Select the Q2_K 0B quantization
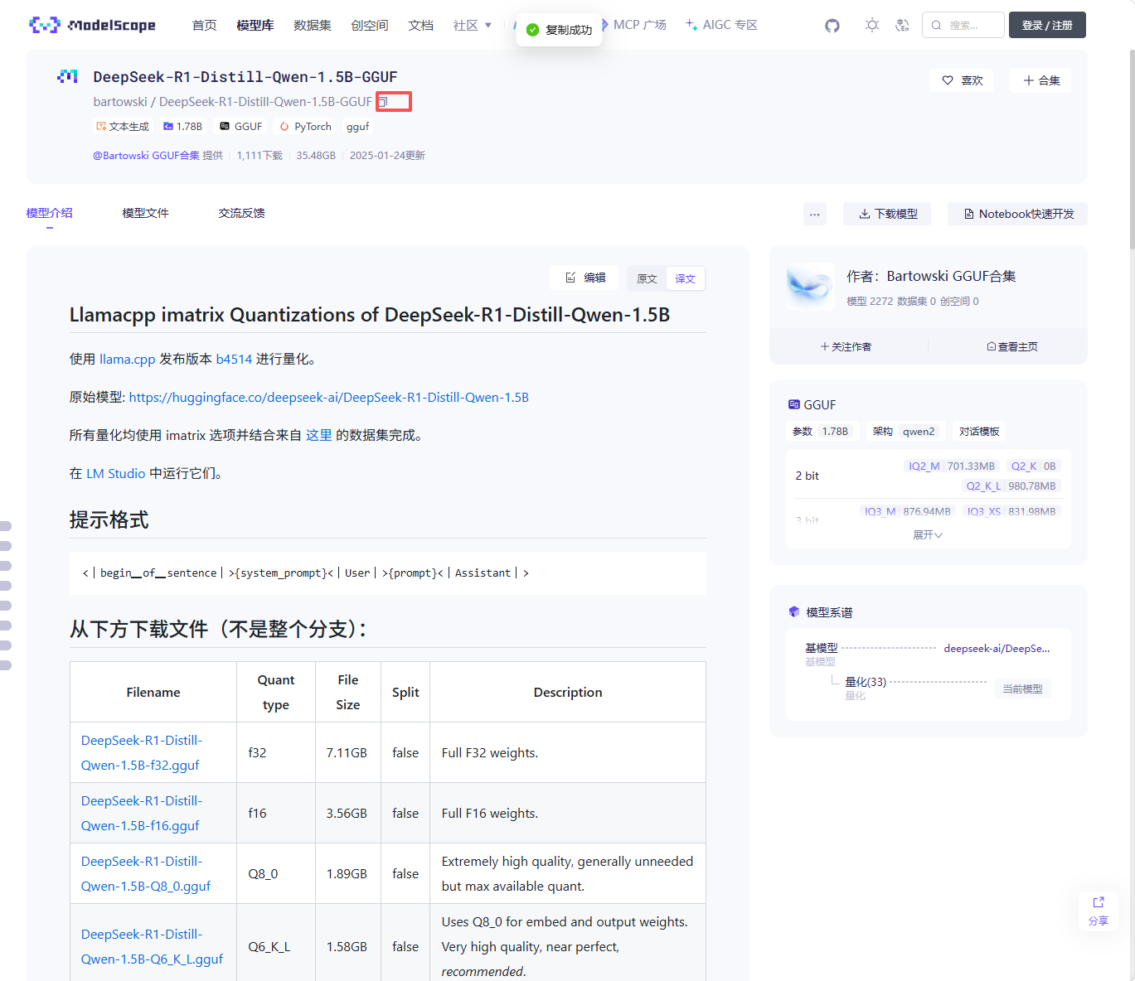Screen dimensions: 1135x981 (x=1033, y=466)
